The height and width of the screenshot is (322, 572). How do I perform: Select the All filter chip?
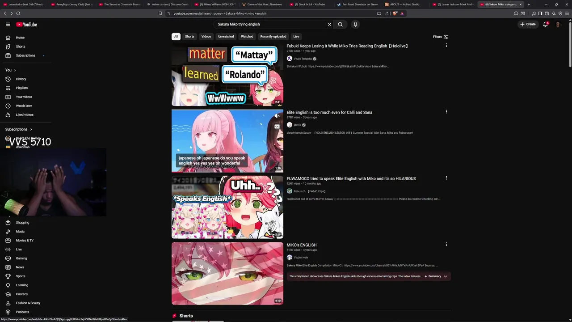(x=176, y=37)
